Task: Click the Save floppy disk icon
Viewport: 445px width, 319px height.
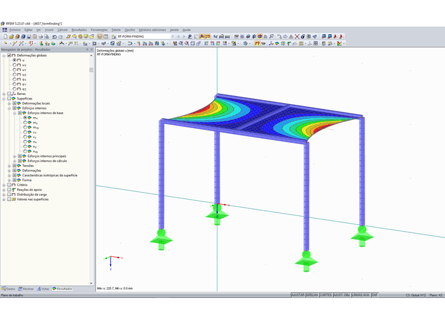Action: pos(29,36)
